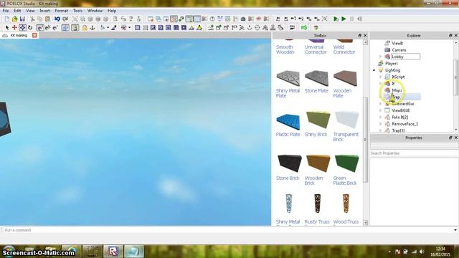Expand the RemoveFace_1 node
Screen dimensions: 459x258
tap(381, 124)
